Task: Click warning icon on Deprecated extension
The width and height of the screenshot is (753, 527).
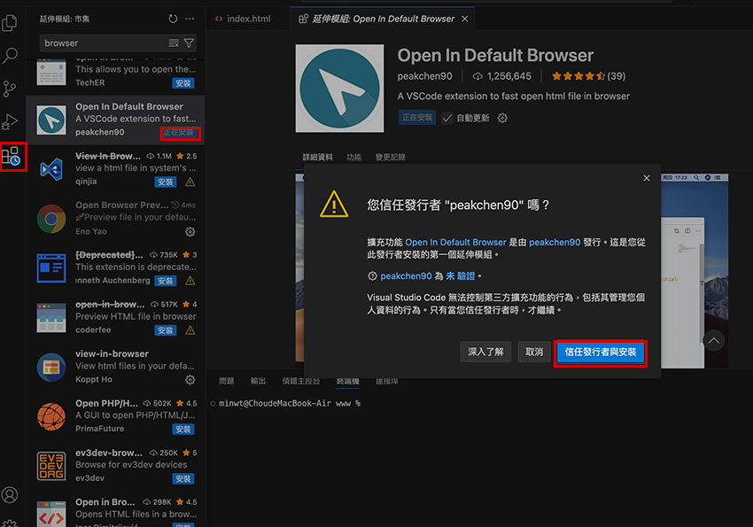Action: (x=190, y=282)
